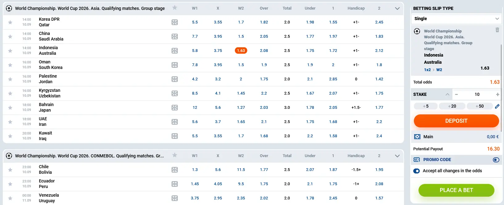Favorite the Korea DPR vs Qatar match star
504x205 pixels.
(x=10, y=22)
